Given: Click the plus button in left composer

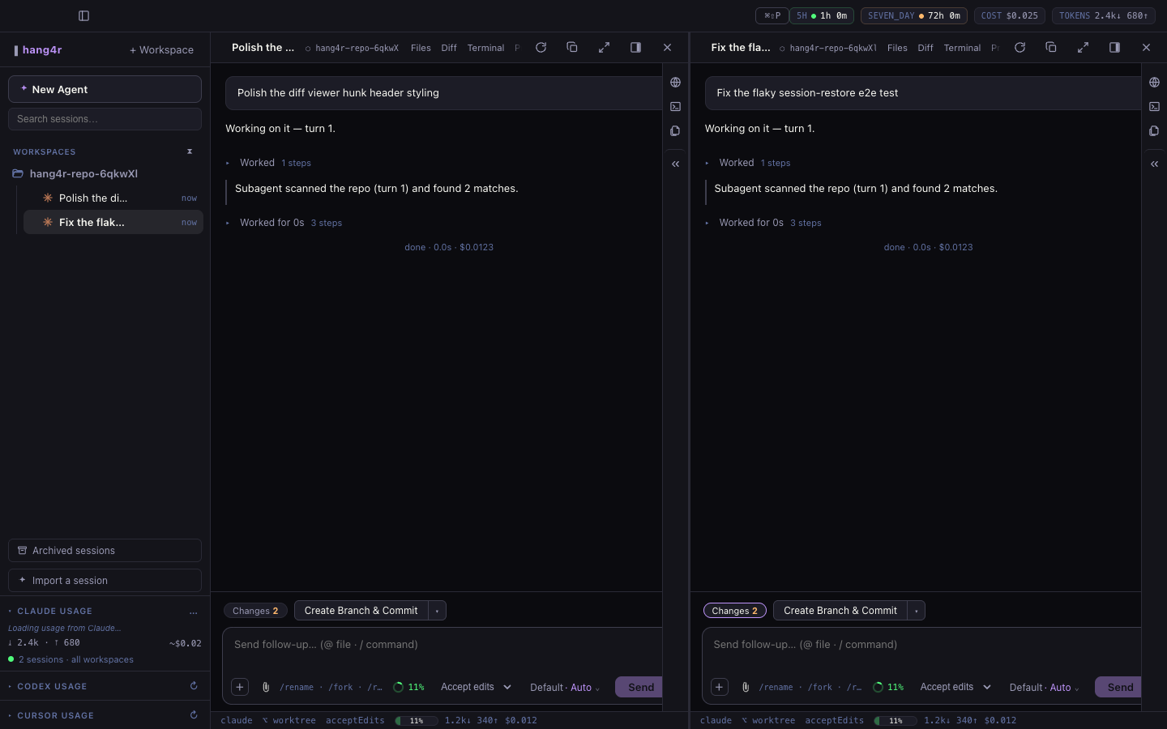Looking at the screenshot, I should point(240,687).
